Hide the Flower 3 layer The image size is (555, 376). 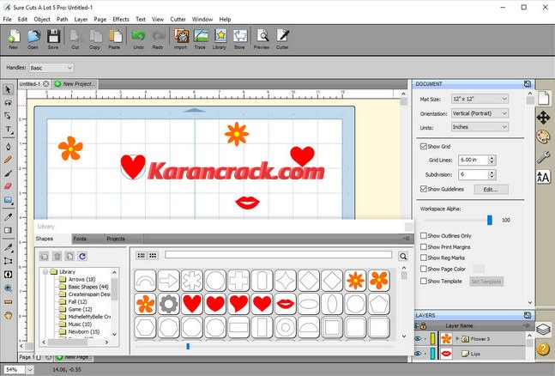click(x=418, y=339)
